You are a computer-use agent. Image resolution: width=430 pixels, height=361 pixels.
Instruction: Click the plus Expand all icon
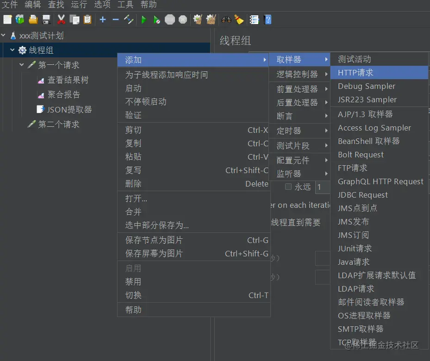point(103,20)
